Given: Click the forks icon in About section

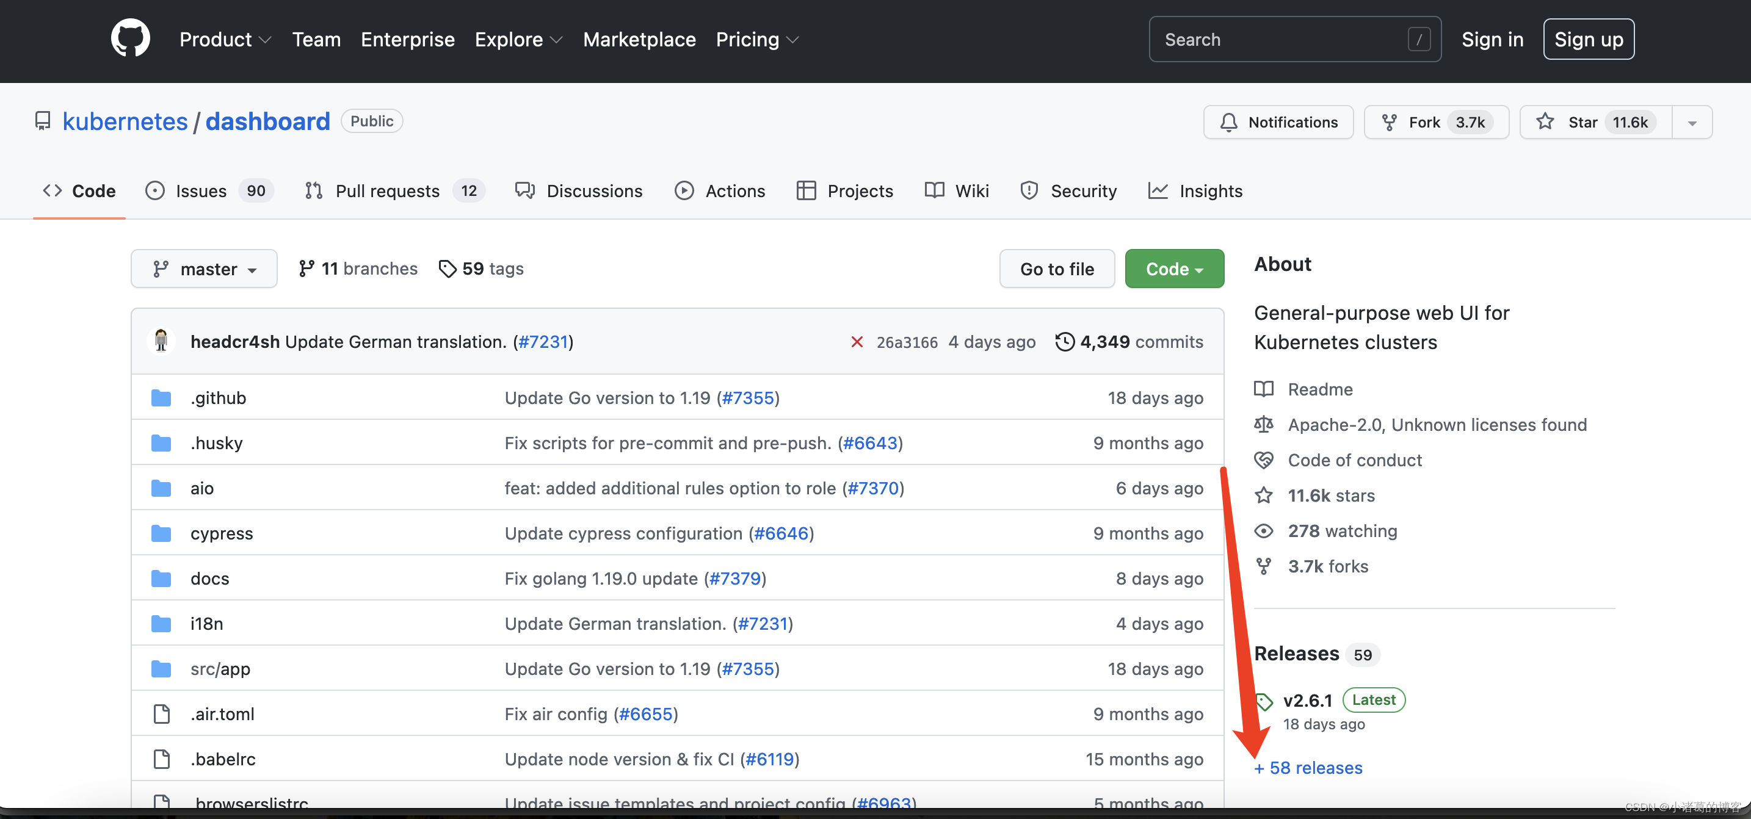Looking at the screenshot, I should coord(1264,566).
